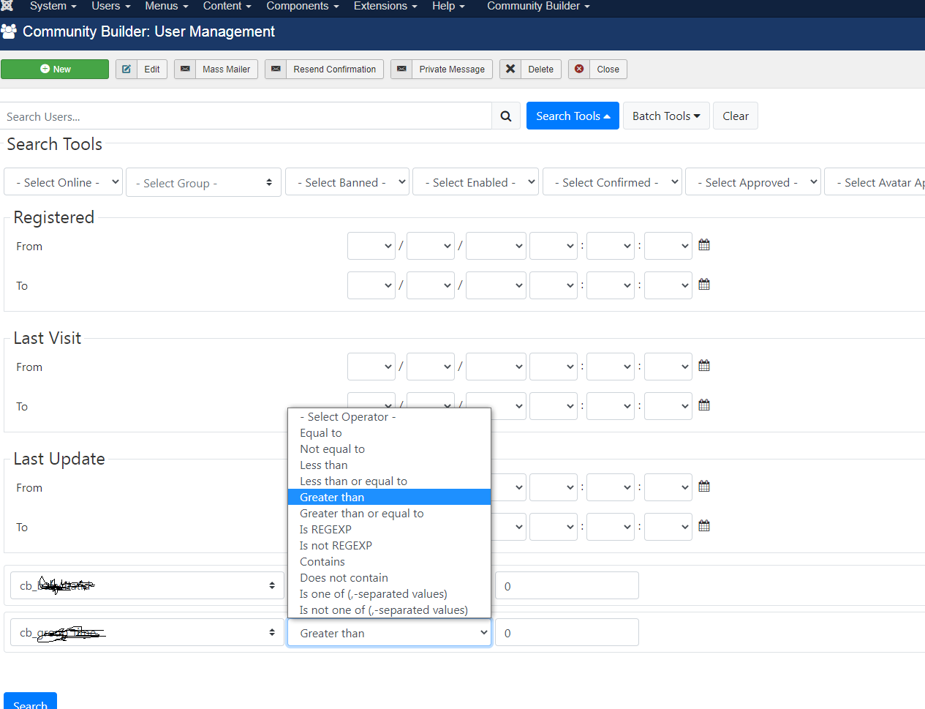The height and width of the screenshot is (709, 925).
Task: Open the System menu
Action: point(53,7)
